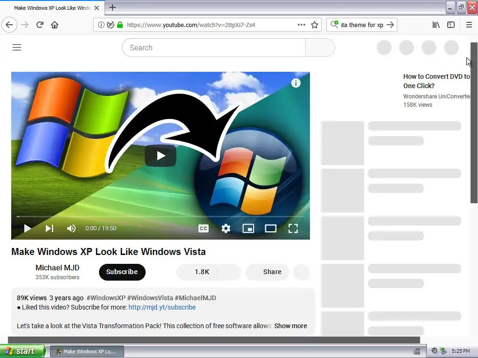Open the #WindowsXP hashtag
Image resolution: width=478 pixels, height=358 pixels.
(x=106, y=298)
